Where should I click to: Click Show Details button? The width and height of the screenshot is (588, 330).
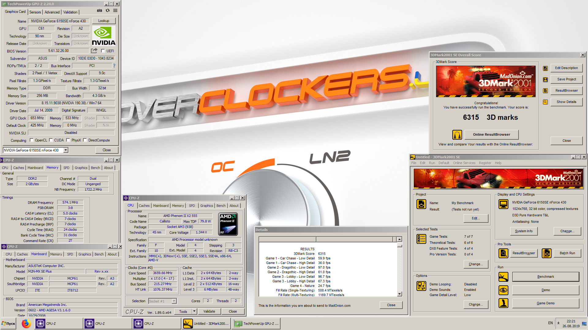point(567,102)
